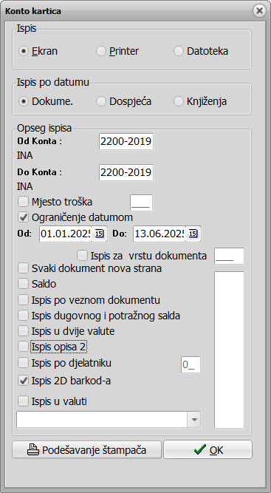Click the Do date field
This screenshot has width=271, height=493.
click(159, 234)
